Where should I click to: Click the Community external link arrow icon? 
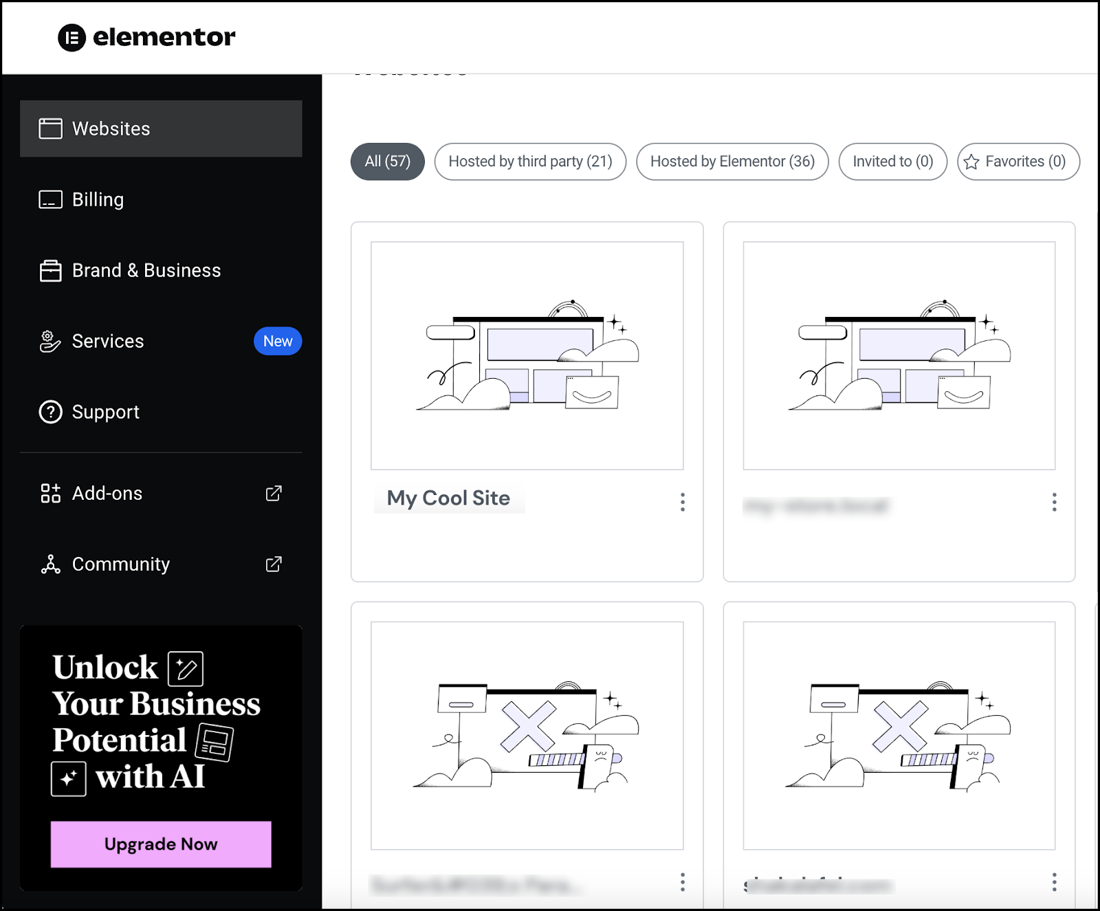[x=274, y=564]
